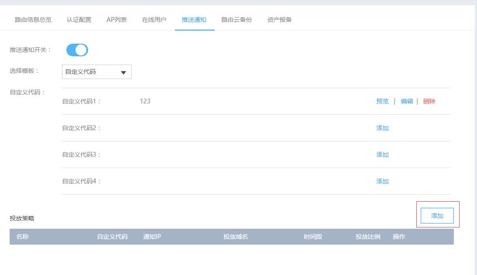
Task: Switch to the 认证配置 tab
Action: 79,20
